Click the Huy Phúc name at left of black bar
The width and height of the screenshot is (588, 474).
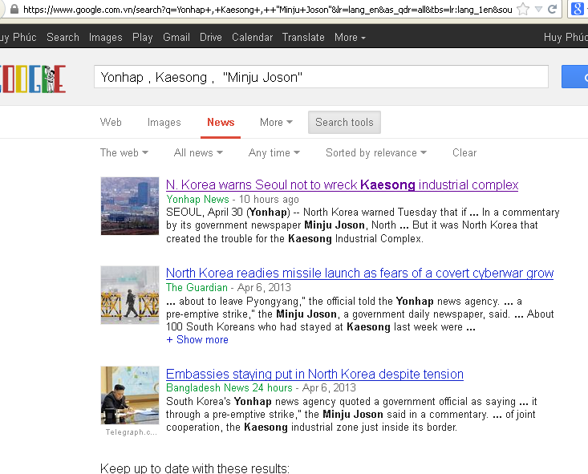(x=18, y=37)
